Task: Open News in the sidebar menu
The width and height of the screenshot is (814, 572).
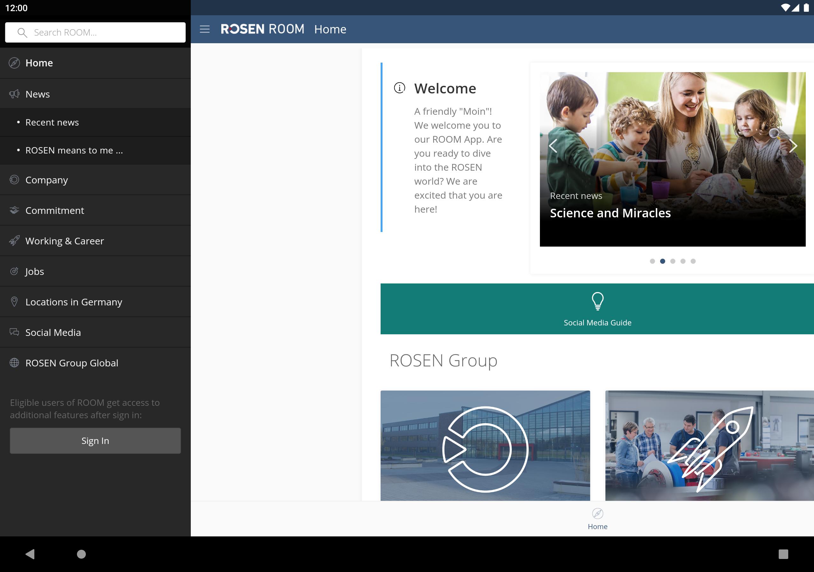Action: pos(95,94)
